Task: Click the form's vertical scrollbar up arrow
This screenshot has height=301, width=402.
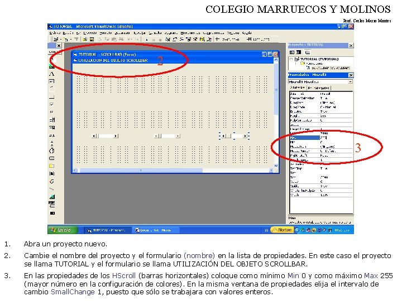Action: (276, 60)
